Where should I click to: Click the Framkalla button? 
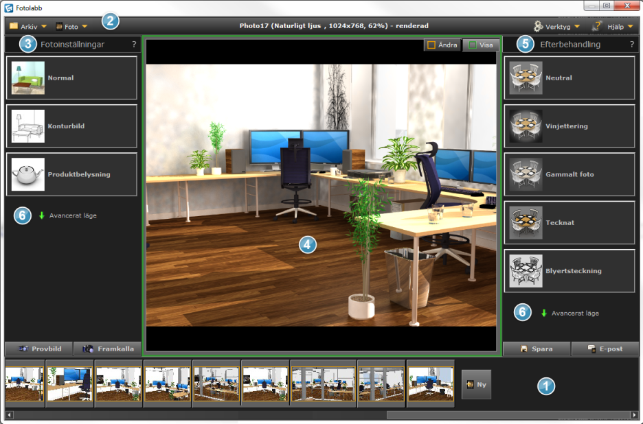coord(107,349)
